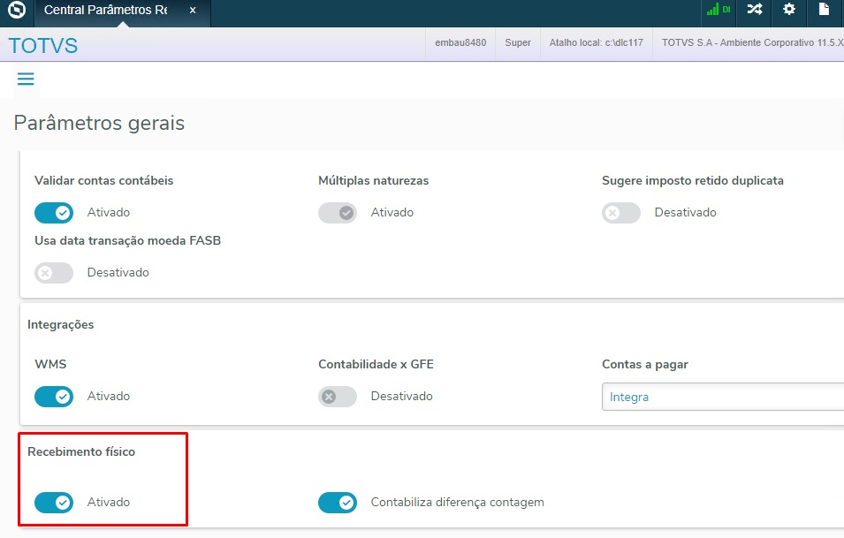Enable Sugere imposto retido duplicata toggle
This screenshot has height=538, width=844.
click(x=621, y=213)
